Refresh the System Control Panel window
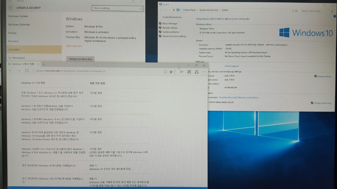The width and height of the screenshot is (337, 189). tap(296, 11)
